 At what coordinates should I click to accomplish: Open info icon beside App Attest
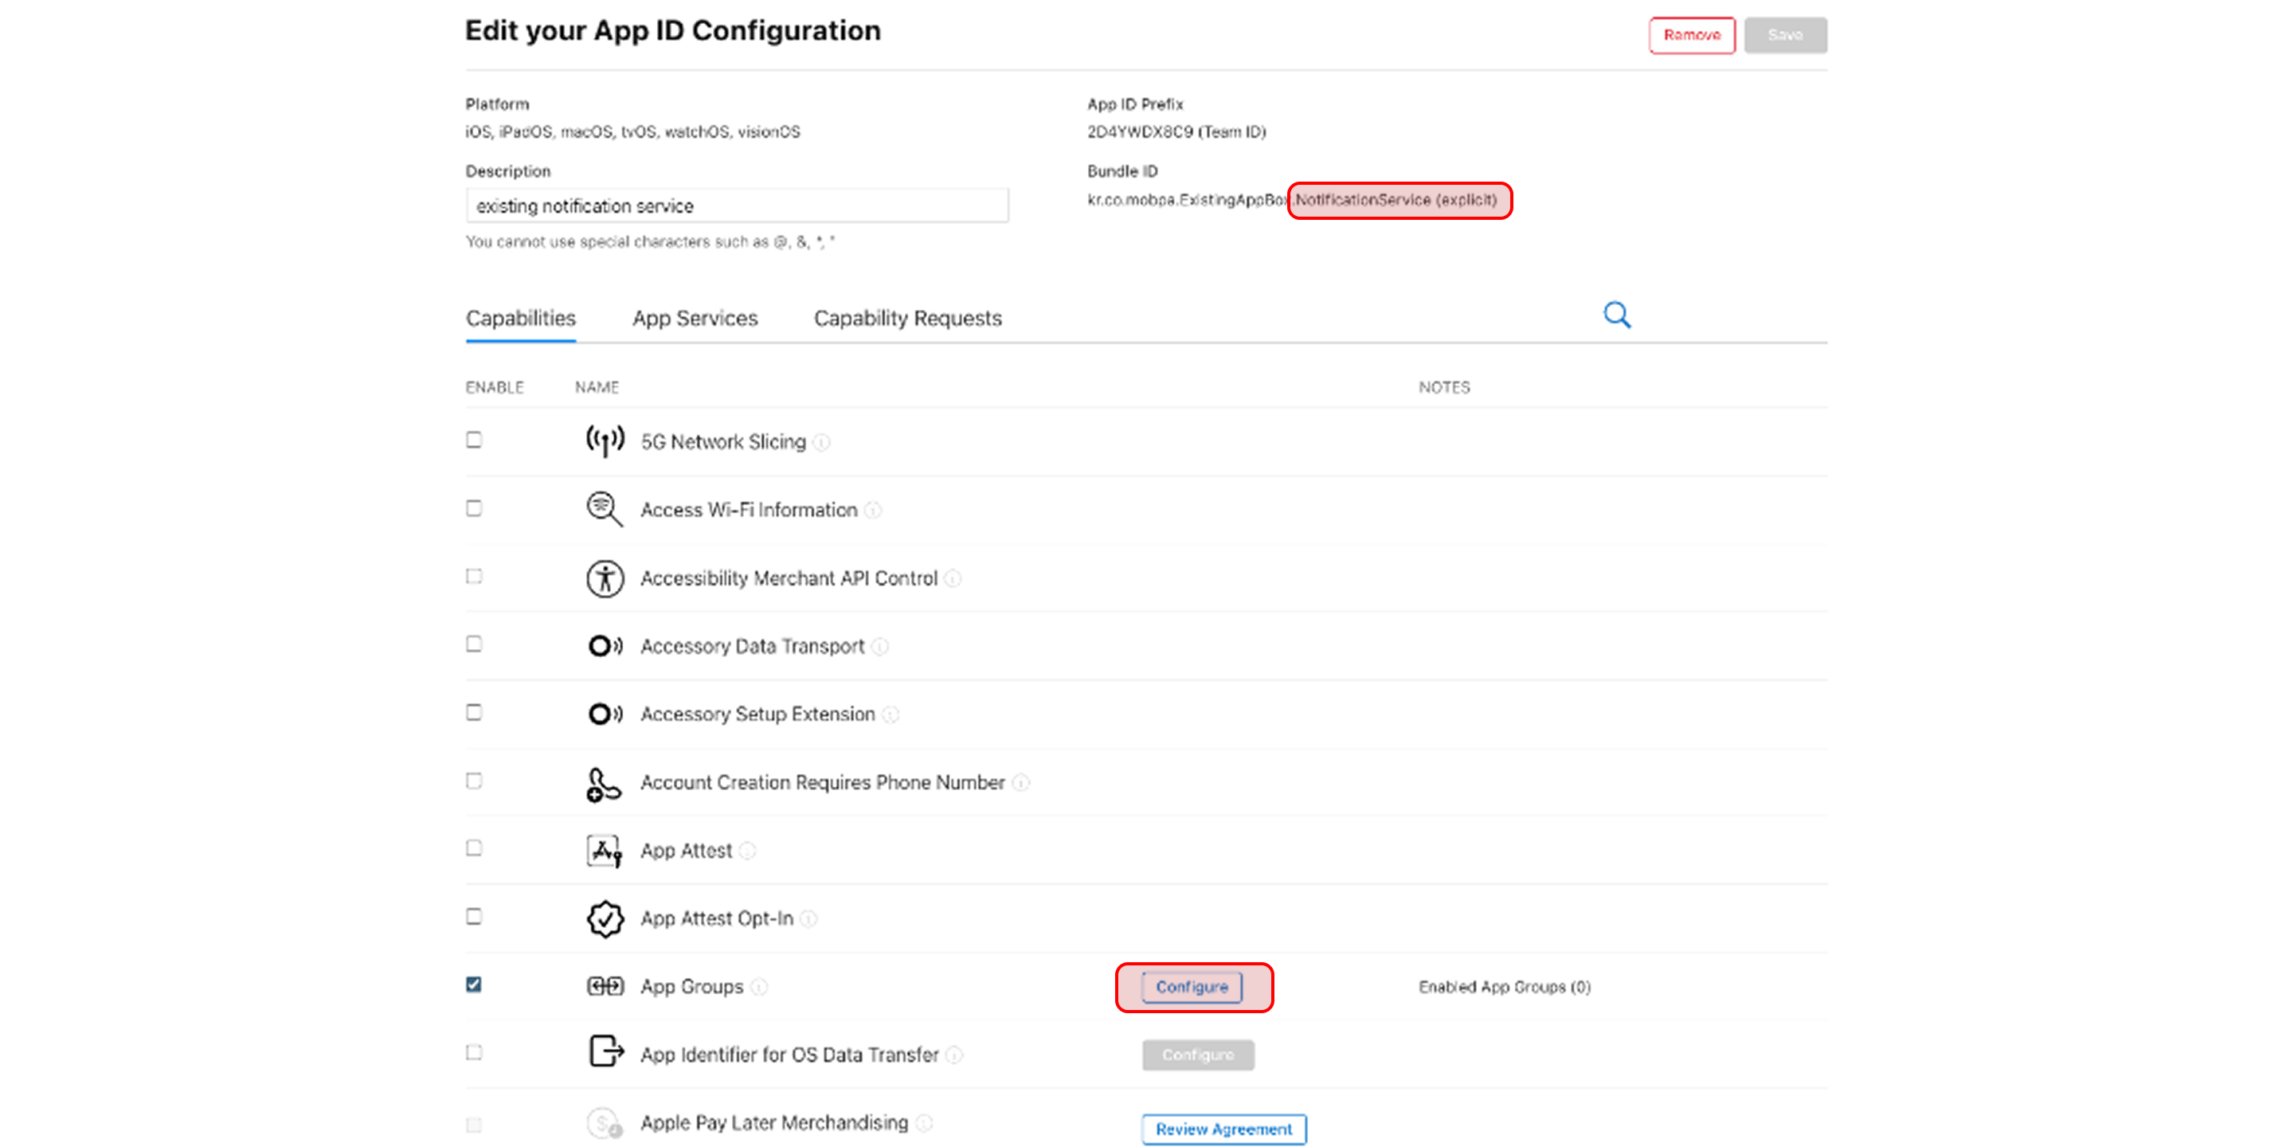click(748, 851)
